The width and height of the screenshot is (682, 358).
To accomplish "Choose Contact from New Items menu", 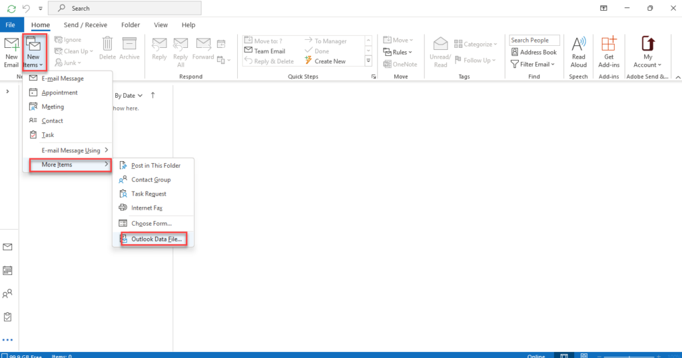I will tap(68, 121).
